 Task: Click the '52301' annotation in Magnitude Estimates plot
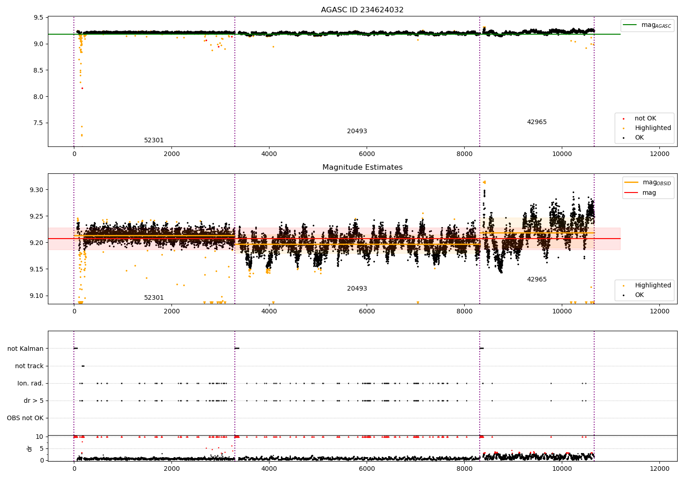[x=154, y=298]
